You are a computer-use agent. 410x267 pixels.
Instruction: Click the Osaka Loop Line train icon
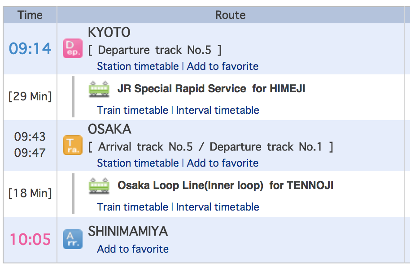(x=99, y=185)
